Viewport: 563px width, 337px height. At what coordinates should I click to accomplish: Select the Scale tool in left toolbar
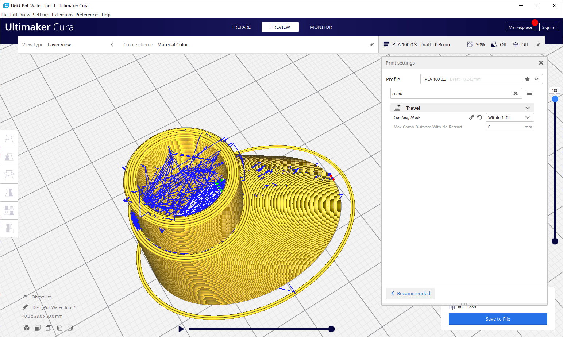[x=9, y=157]
